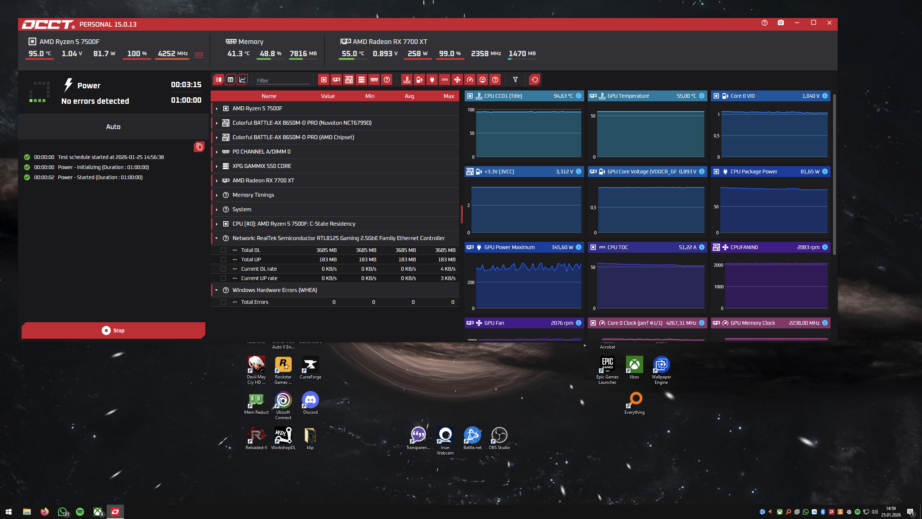Viewport: 922px width, 519px height.
Task: Toggle the usage load gauge filter
Action: click(483, 80)
